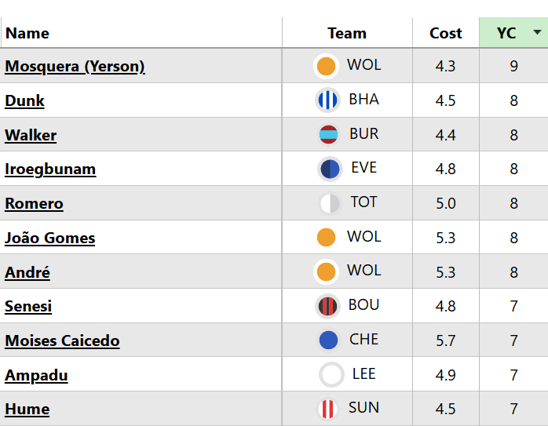This screenshot has height=426, width=548.
Task: Open the YC column sort dropdown arrow
Action: pyautogui.click(x=537, y=33)
